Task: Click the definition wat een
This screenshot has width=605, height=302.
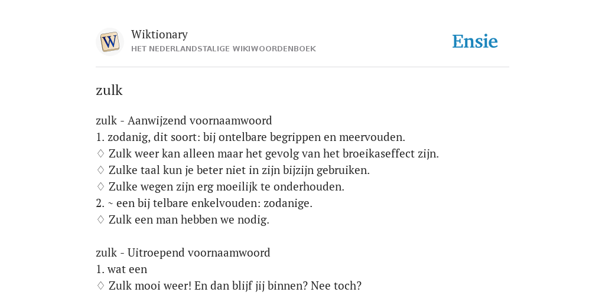Action: click(121, 269)
